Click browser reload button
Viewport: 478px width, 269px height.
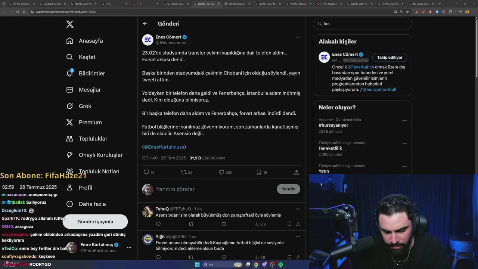point(17,12)
